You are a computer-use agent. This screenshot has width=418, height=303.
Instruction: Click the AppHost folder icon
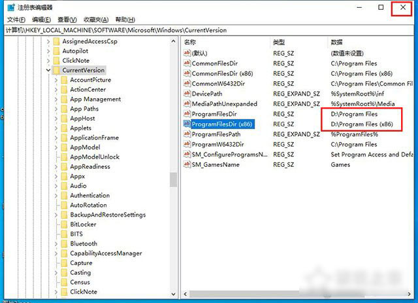pos(64,118)
